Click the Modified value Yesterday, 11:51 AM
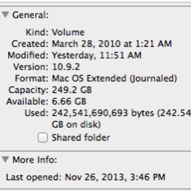This screenshot has width=191, height=191. tap(97, 55)
